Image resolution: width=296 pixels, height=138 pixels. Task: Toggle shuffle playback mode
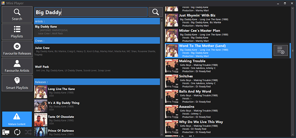tap(28, 132)
